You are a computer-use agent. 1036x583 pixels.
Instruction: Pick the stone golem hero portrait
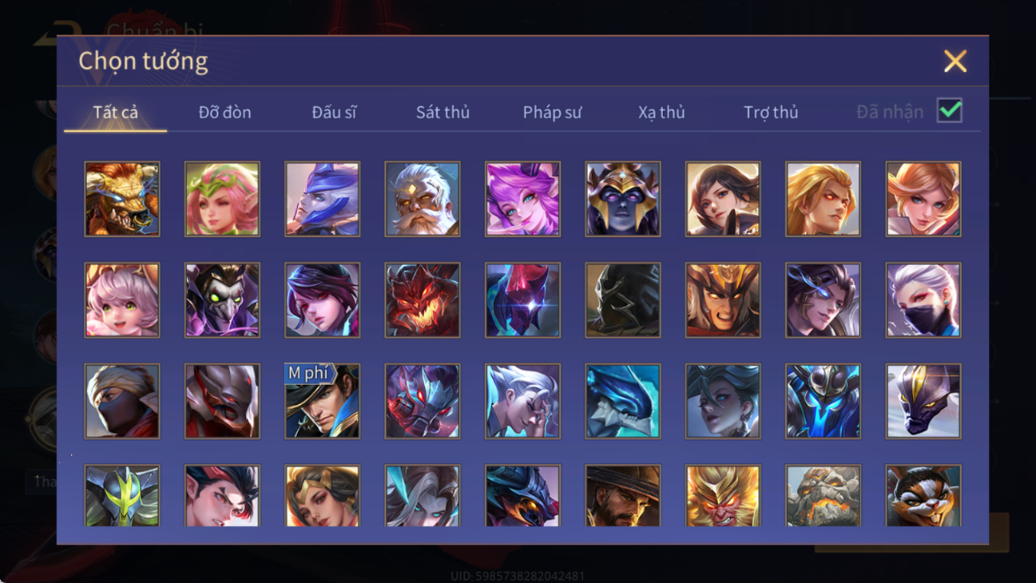[x=823, y=496]
